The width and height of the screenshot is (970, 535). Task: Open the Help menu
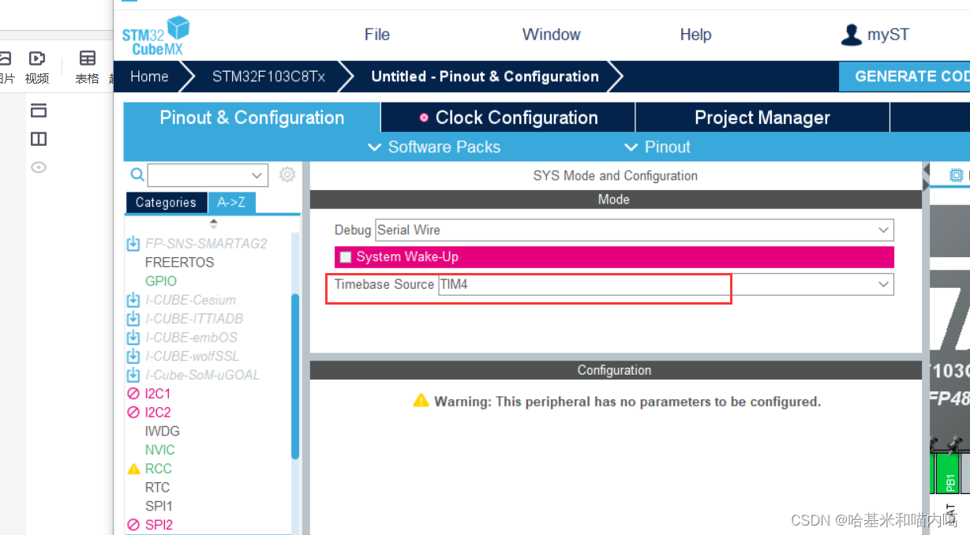pyautogui.click(x=695, y=35)
